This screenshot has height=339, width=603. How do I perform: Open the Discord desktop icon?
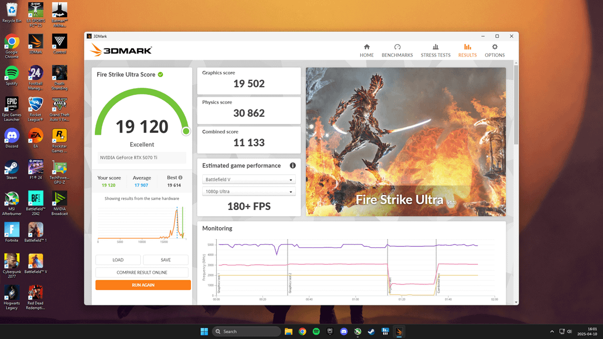12,139
